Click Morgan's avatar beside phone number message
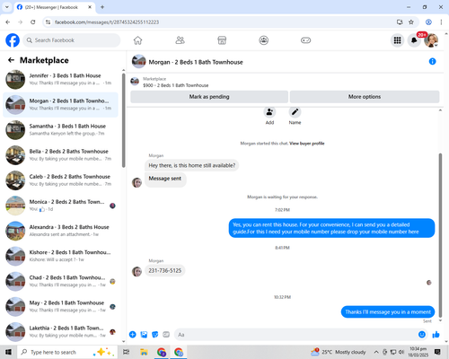This screenshot has height=359, width=449. pos(136,271)
